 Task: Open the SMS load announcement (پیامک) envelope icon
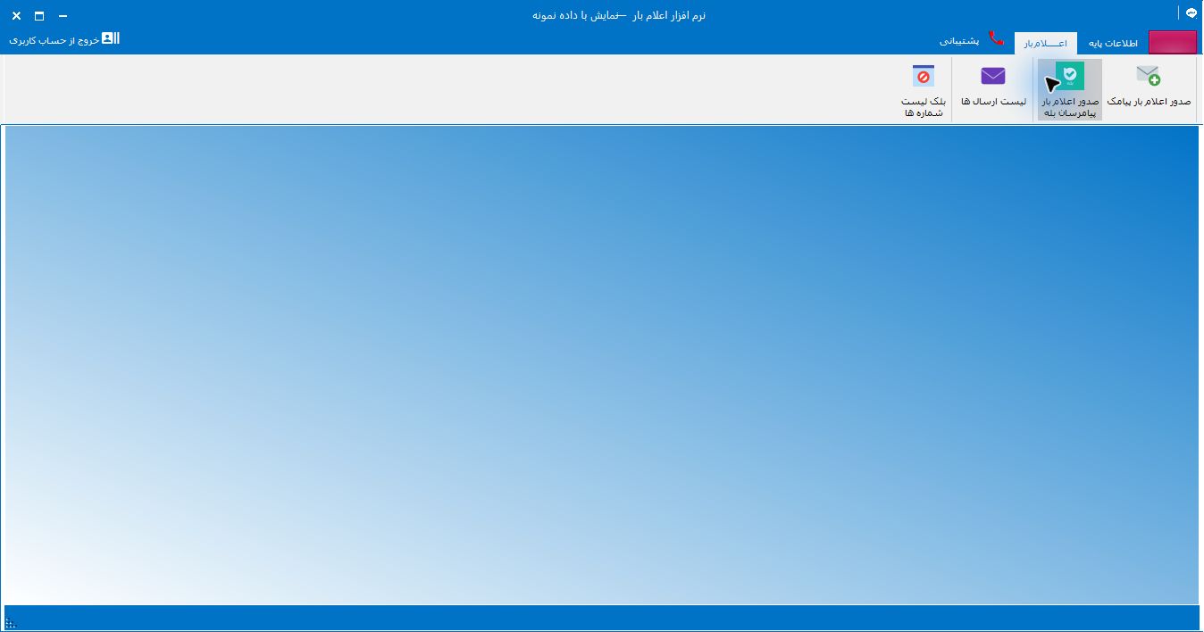pos(1149,75)
